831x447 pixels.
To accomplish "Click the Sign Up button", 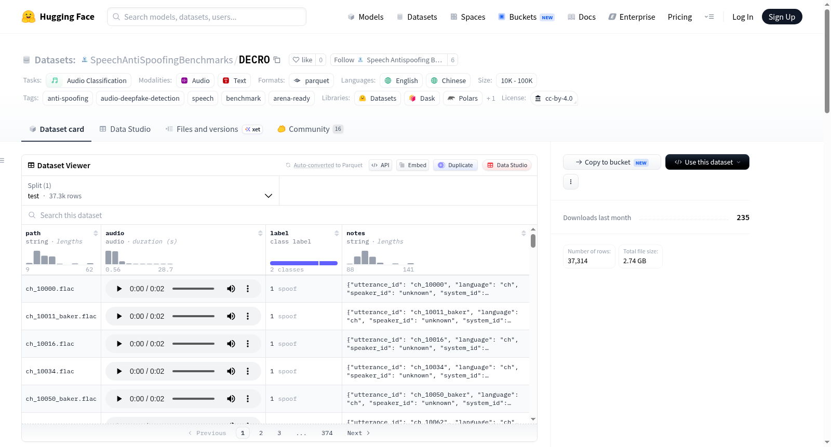I will (x=782, y=17).
